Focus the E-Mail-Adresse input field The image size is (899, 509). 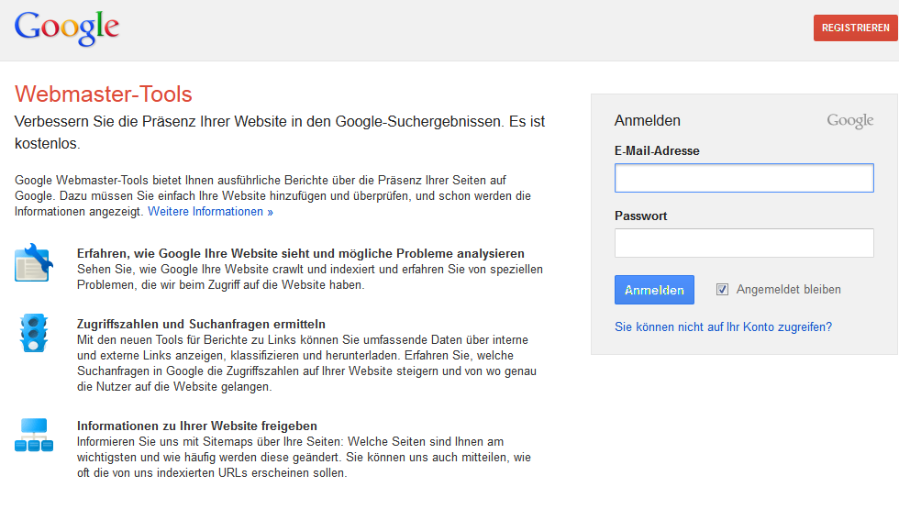(x=744, y=178)
